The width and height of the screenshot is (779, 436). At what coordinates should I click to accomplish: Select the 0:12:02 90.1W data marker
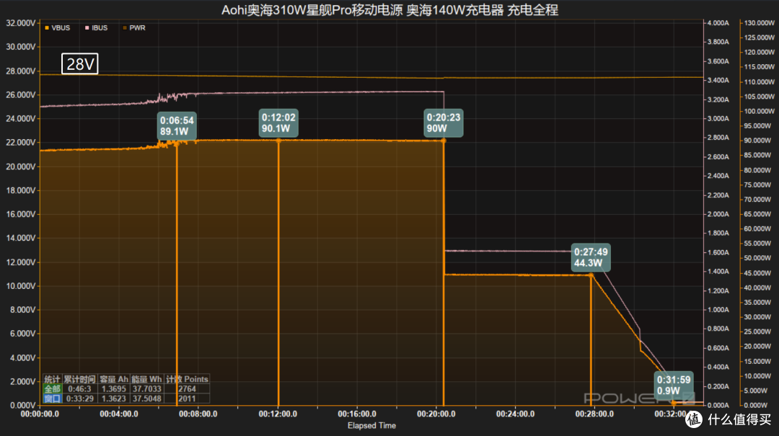point(278,123)
